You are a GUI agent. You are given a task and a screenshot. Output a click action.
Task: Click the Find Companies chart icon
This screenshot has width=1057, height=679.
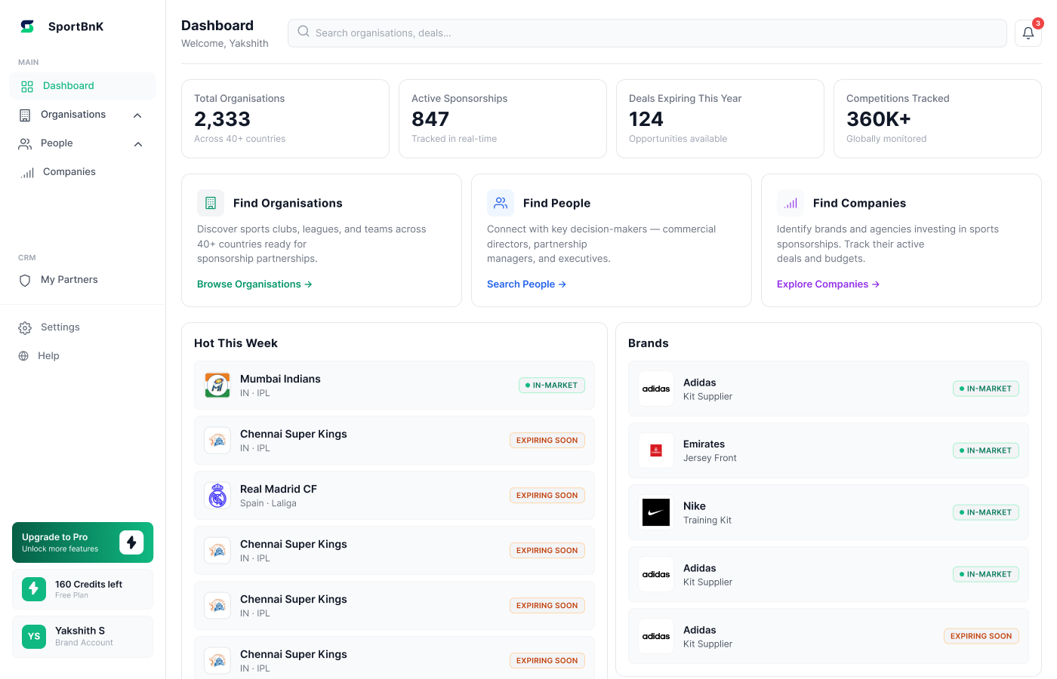click(790, 203)
